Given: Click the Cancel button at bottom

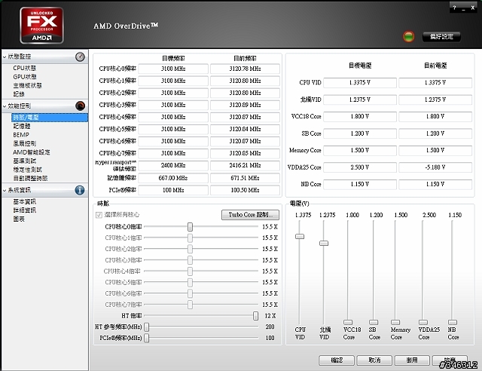Looking at the screenshot, I should tap(374, 360).
